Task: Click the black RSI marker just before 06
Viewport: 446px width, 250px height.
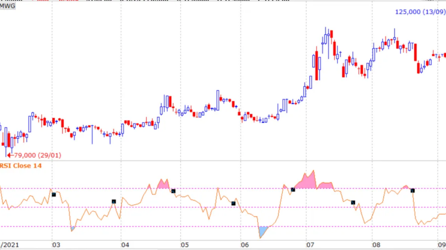Action: (x=233, y=203)
